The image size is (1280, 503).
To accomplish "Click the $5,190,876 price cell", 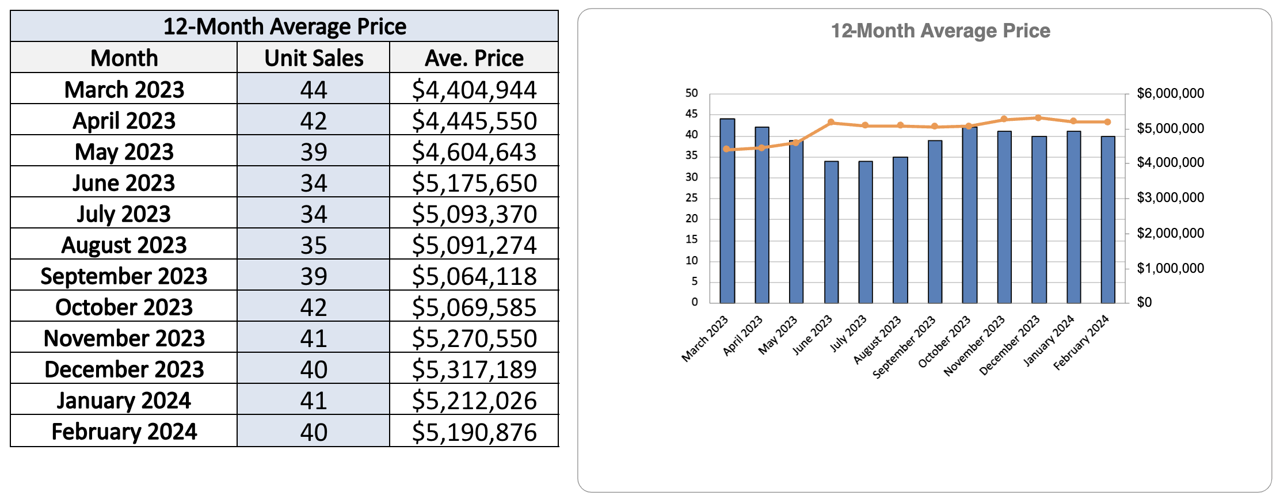I will coord(474,430).
